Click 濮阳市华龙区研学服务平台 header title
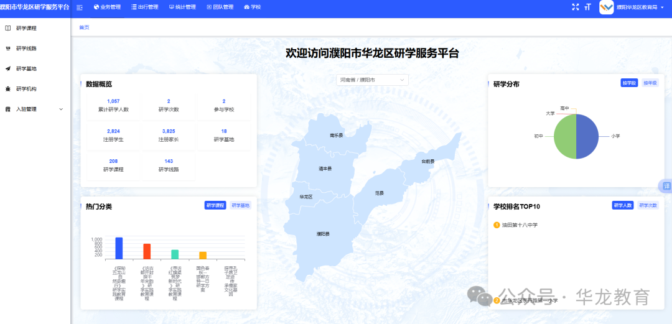 coord(35,7)
